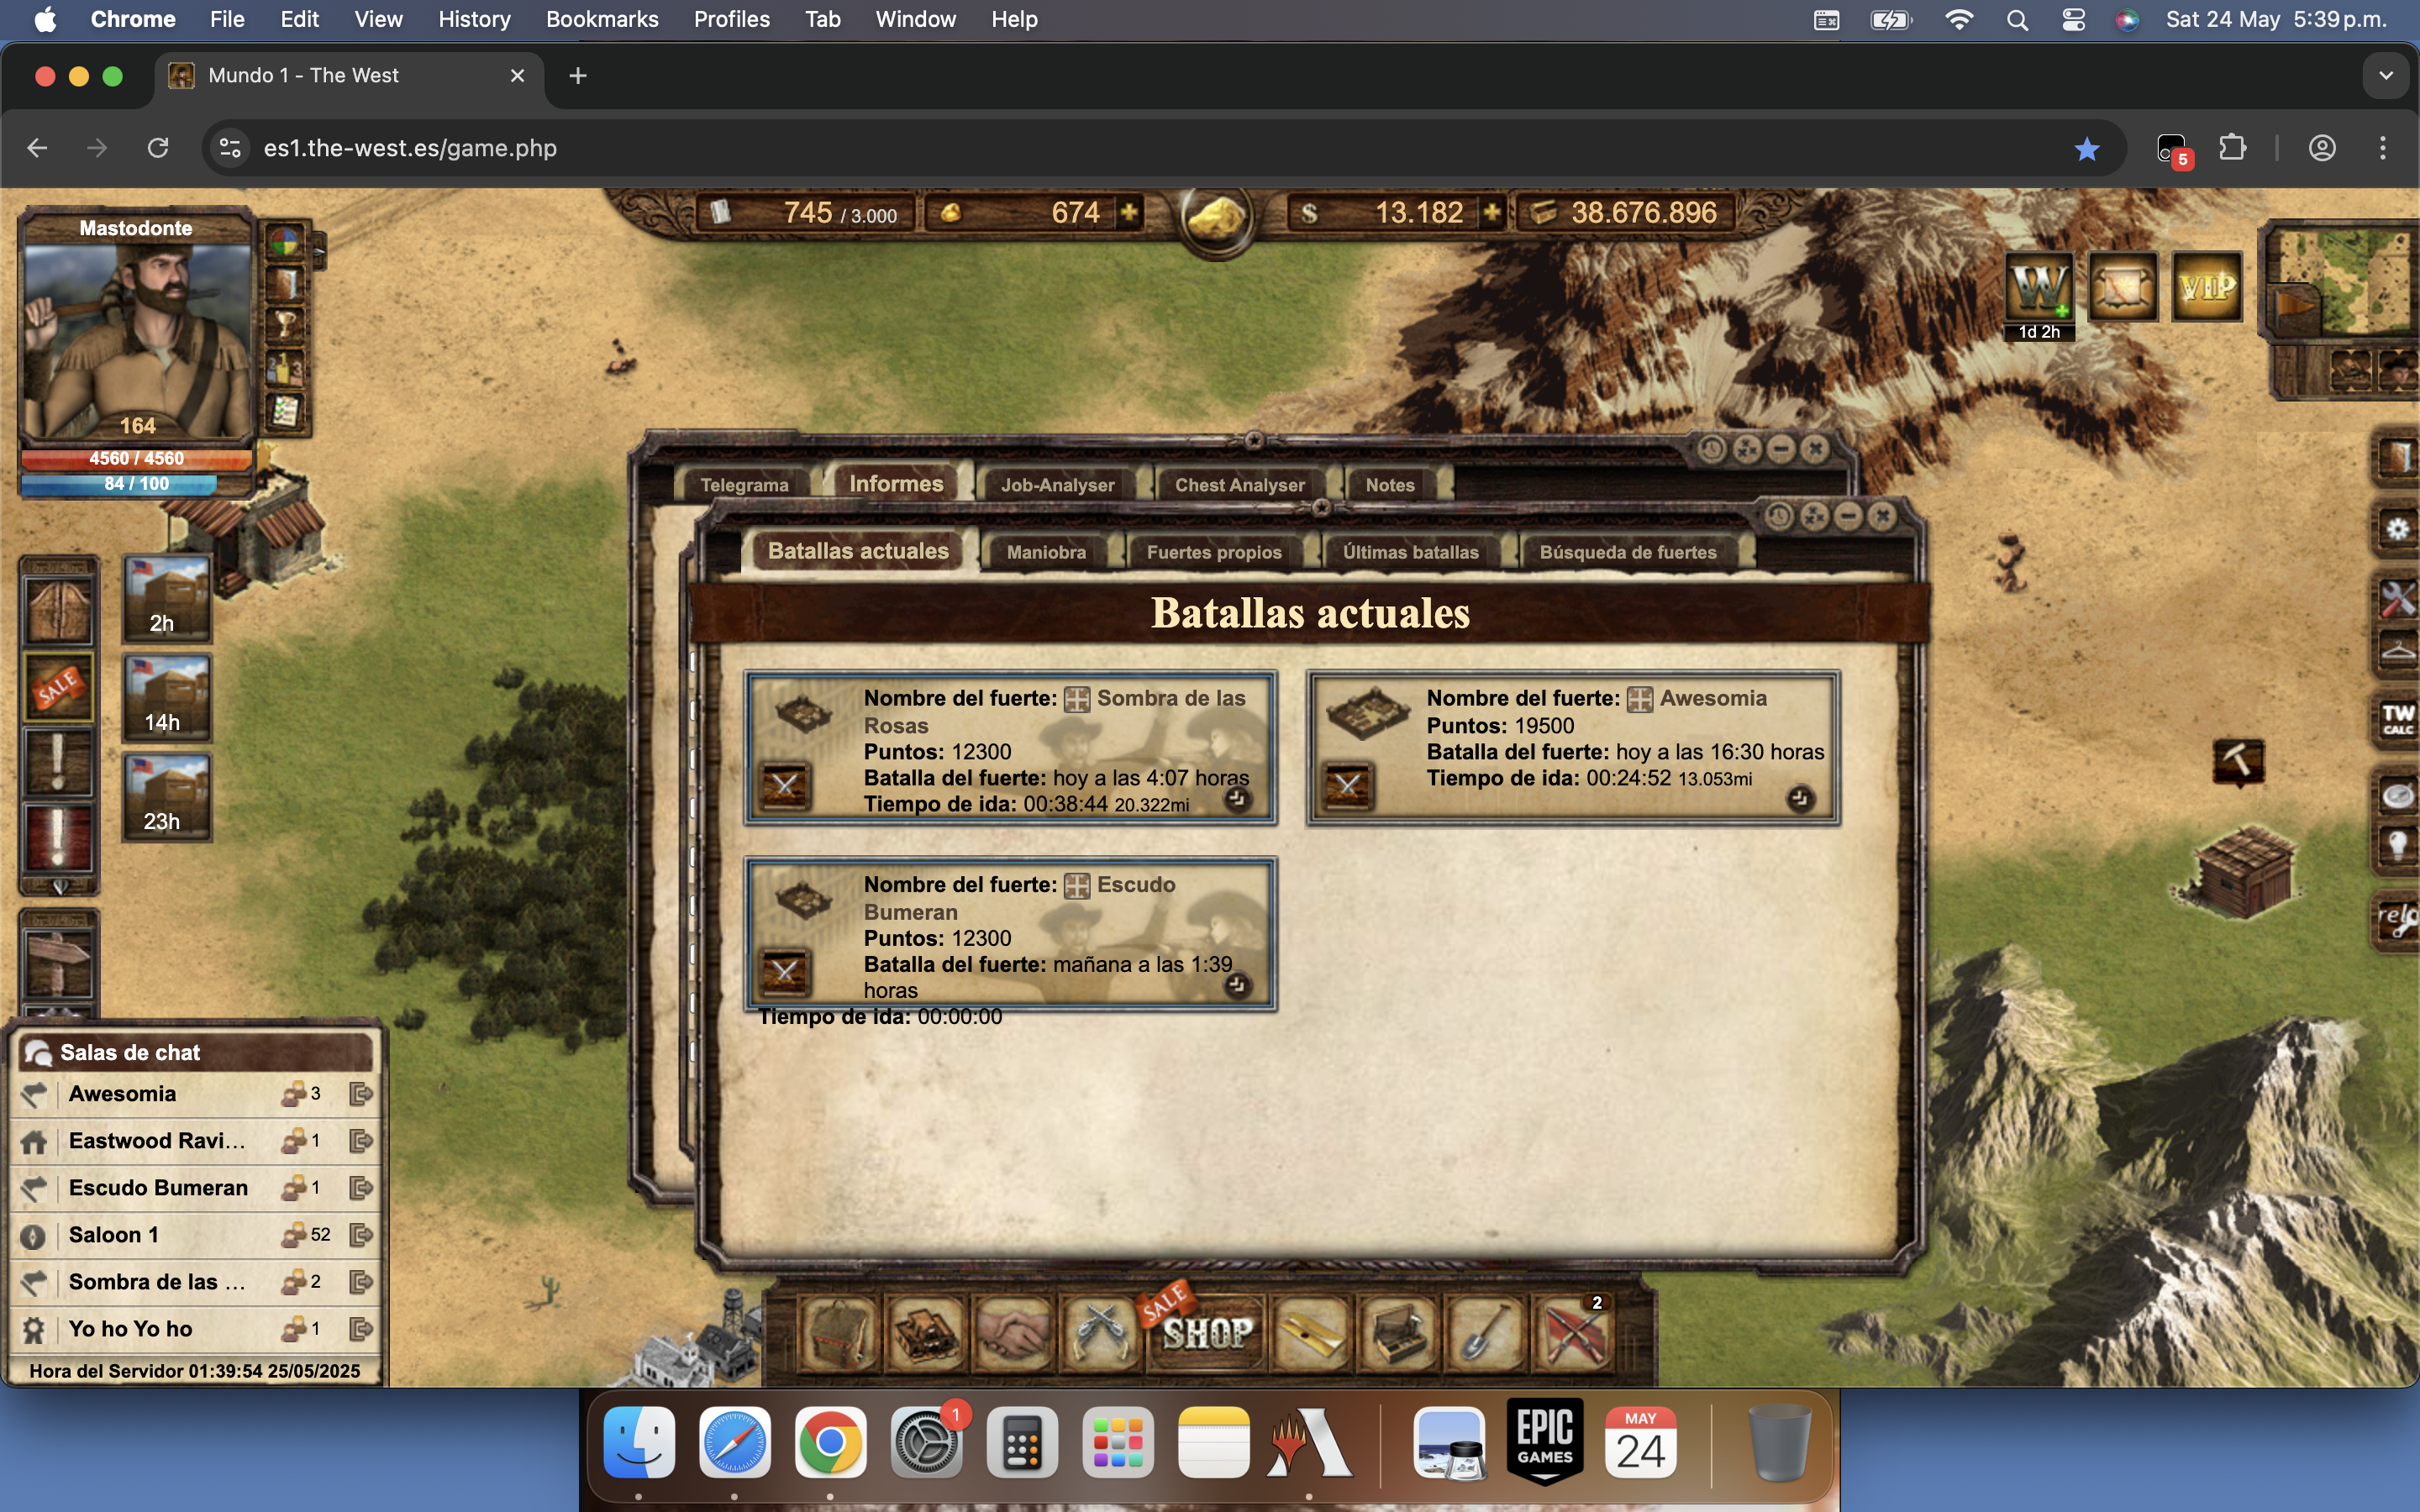The image size is (2420, 1512).
Task: Open the Últimas batallas tab
Action: click(x=1410, y=552)
